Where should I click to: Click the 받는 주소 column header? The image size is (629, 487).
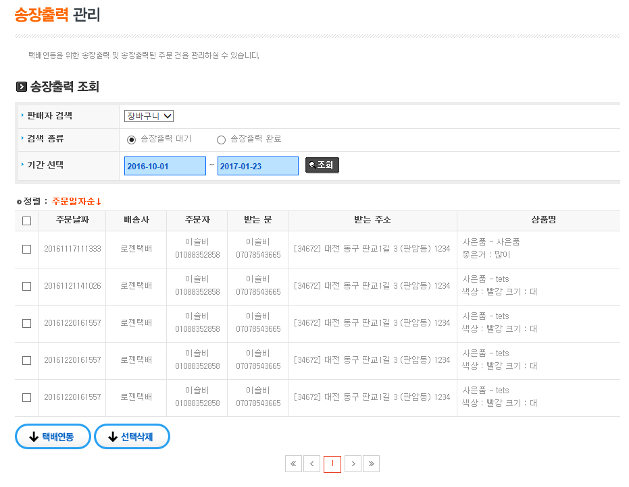(372, 221)
